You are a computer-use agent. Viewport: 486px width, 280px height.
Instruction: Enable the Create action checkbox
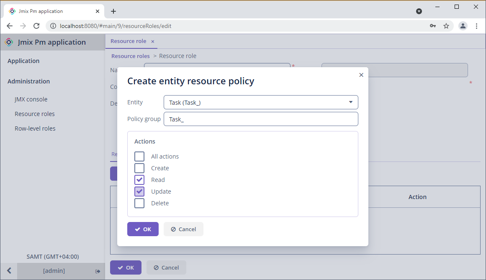[x=139, y=168]
